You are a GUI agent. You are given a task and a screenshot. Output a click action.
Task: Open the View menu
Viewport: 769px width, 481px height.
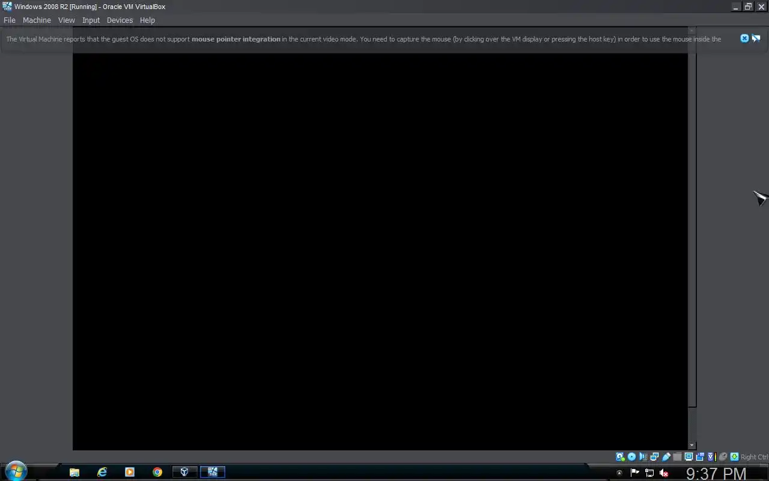coord(67,20)
